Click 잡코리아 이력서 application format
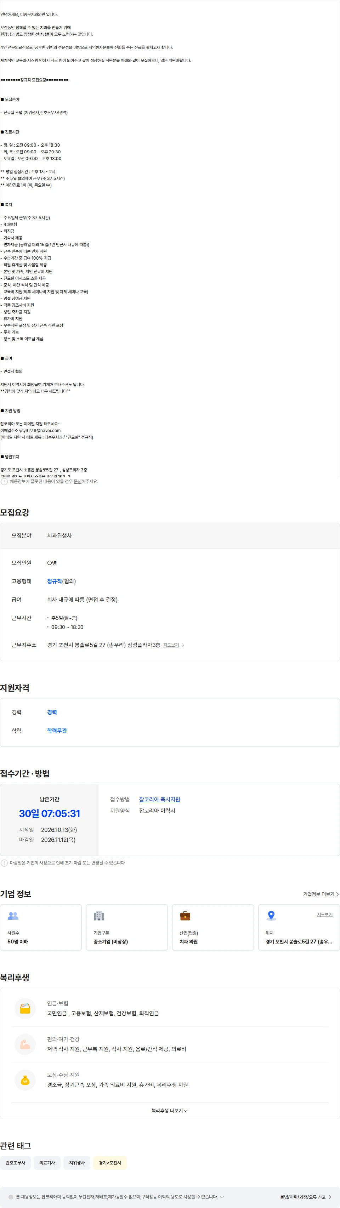The height and width of the screenshot is (1208, 340). 157,810
